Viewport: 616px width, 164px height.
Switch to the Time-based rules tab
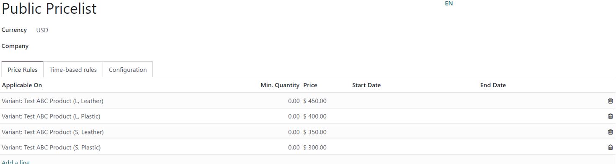pyautogui.click(x=73, y=70)
